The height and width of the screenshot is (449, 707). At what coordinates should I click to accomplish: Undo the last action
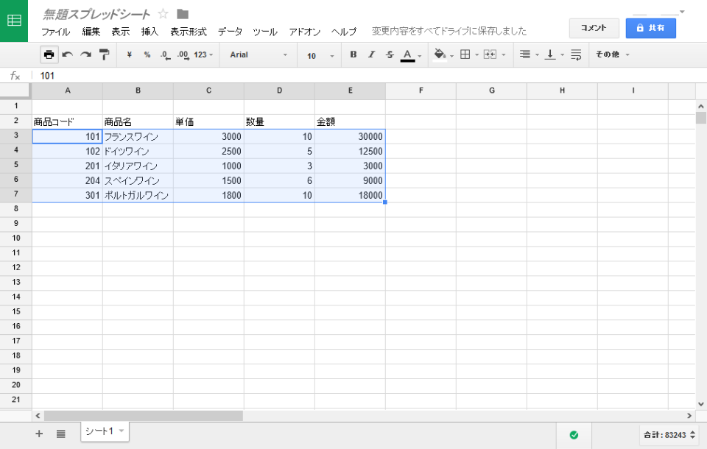[68, 54]
